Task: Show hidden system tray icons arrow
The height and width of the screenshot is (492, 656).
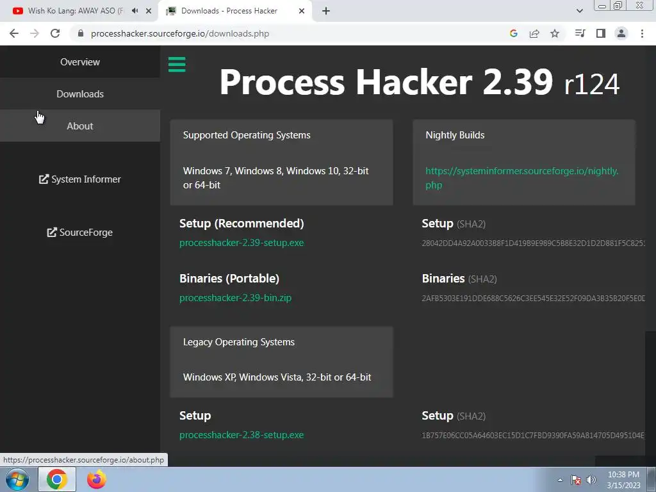Action: point(560,480)
